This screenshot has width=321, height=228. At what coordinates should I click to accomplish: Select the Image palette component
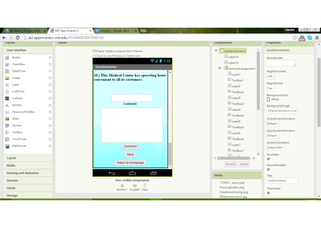16,78
